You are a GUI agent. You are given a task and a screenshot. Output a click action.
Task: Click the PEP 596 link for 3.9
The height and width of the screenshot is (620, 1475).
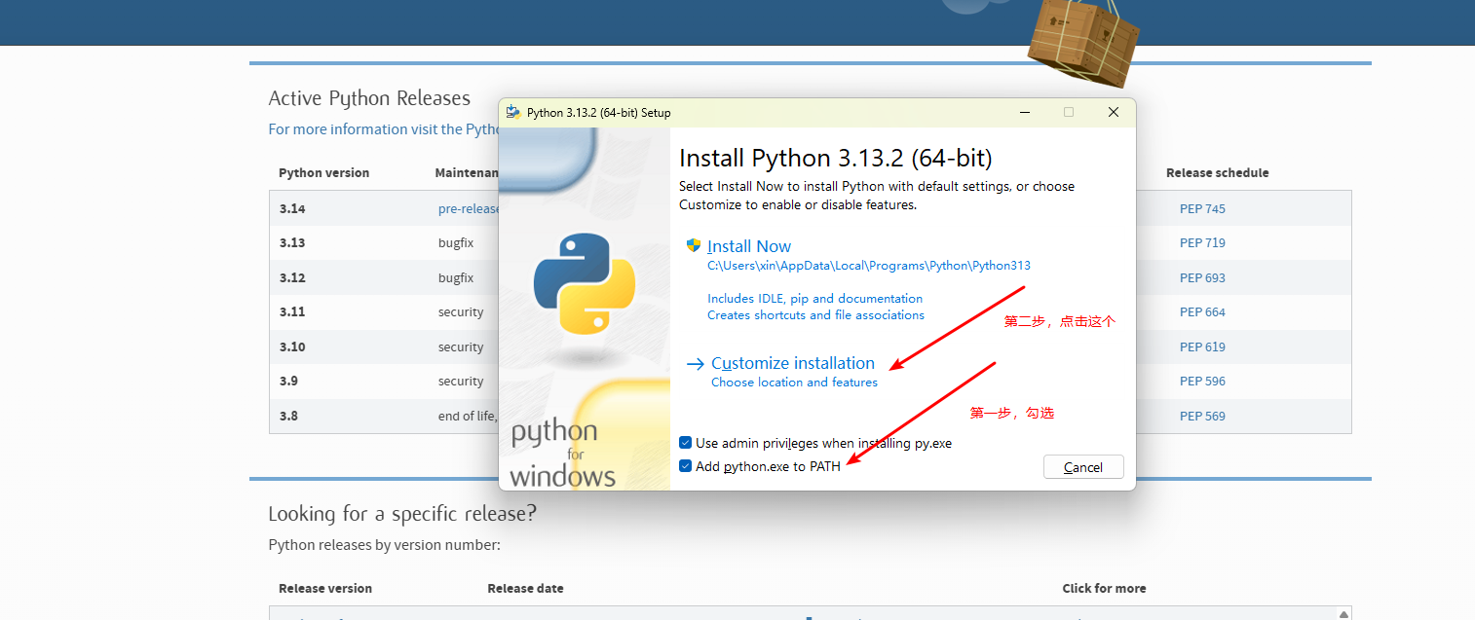tap(1202, 381)
